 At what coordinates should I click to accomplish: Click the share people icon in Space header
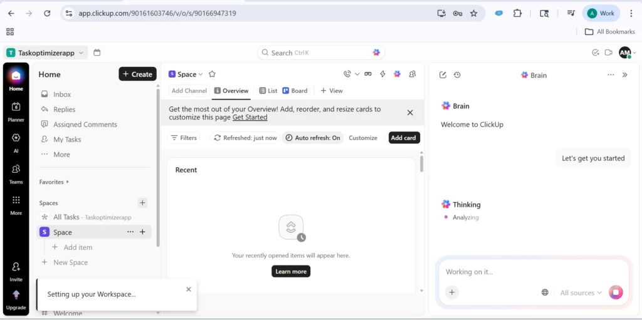click(413, 74)
